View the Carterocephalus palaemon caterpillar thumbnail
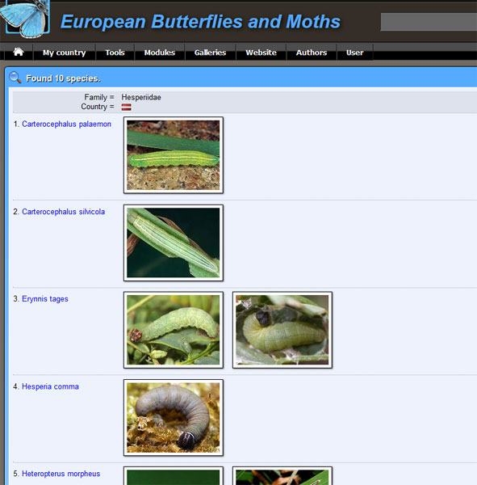Image resolution: width=477 pixels, height=485 pixels. click(x=174, y=155)
